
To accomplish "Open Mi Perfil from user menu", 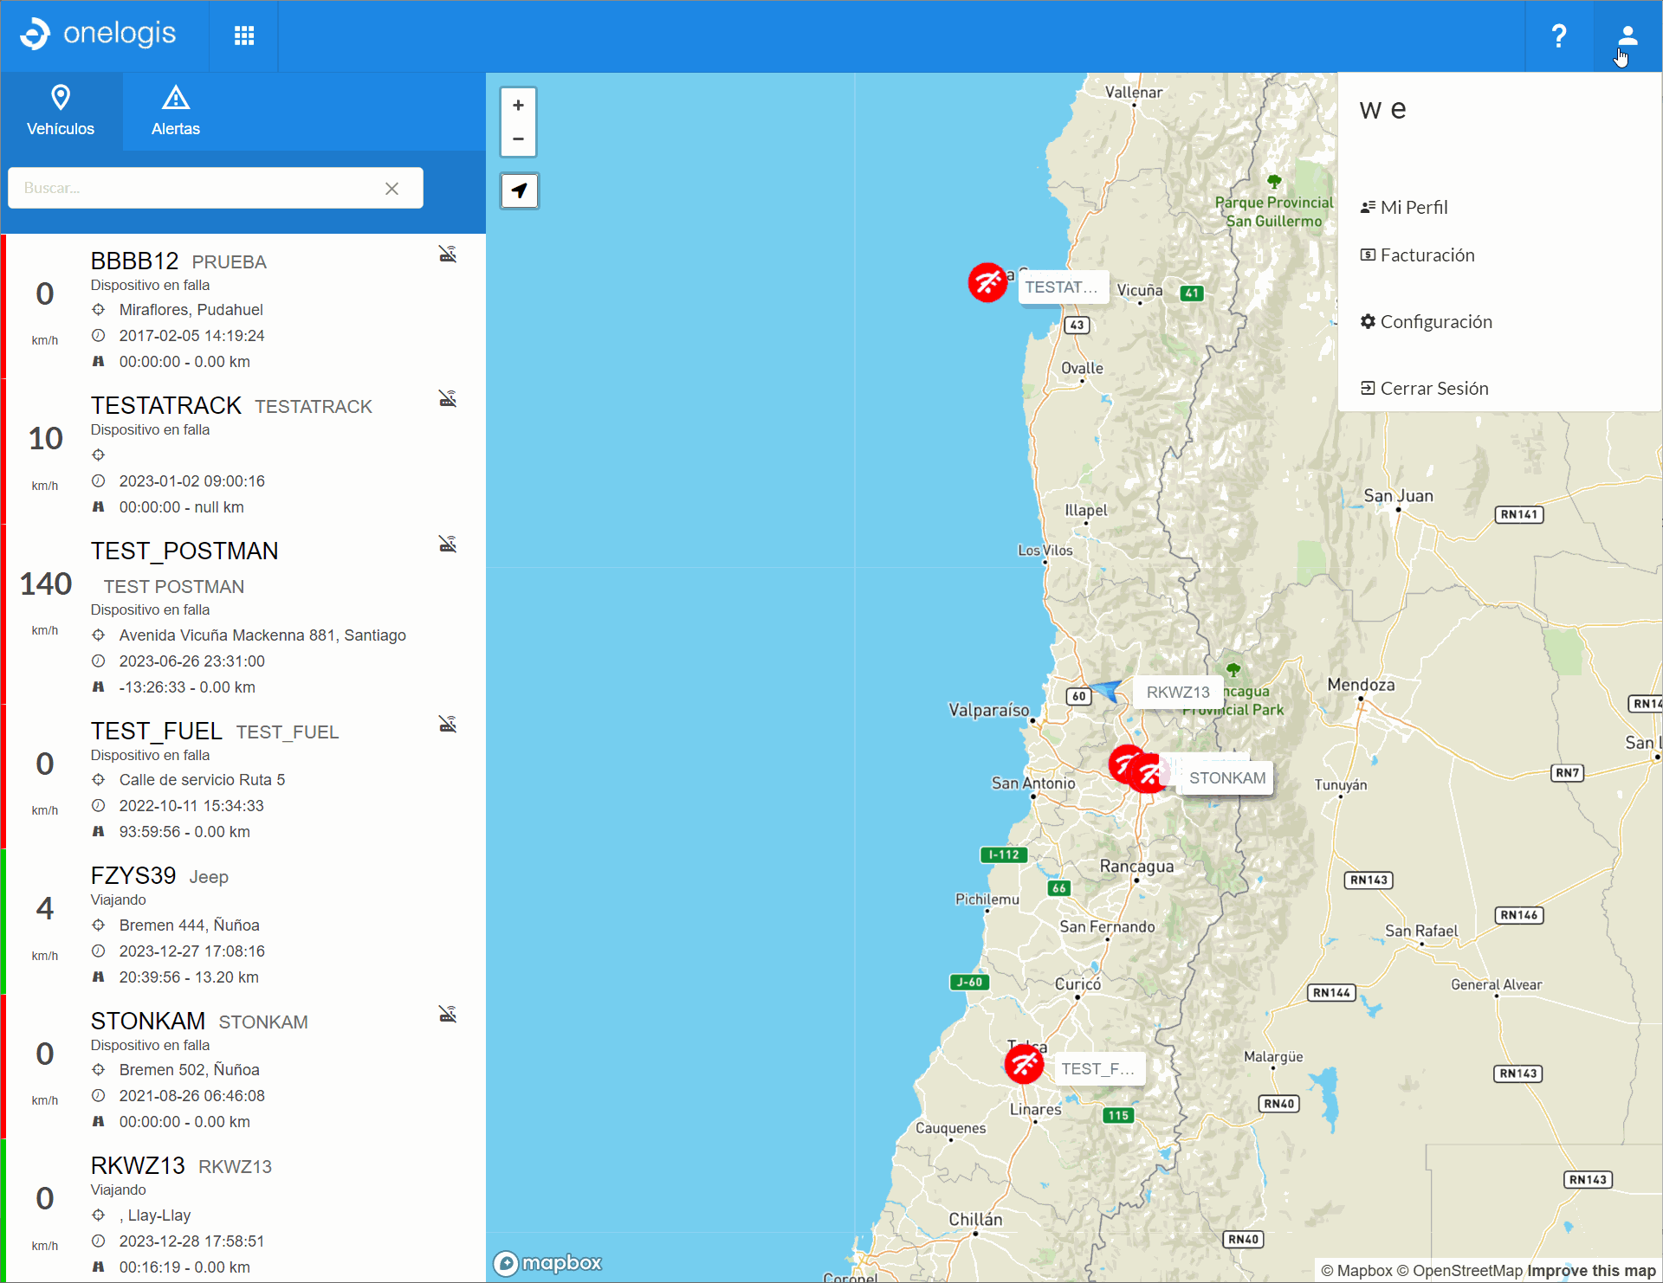I will click(x=1413, y=208).
